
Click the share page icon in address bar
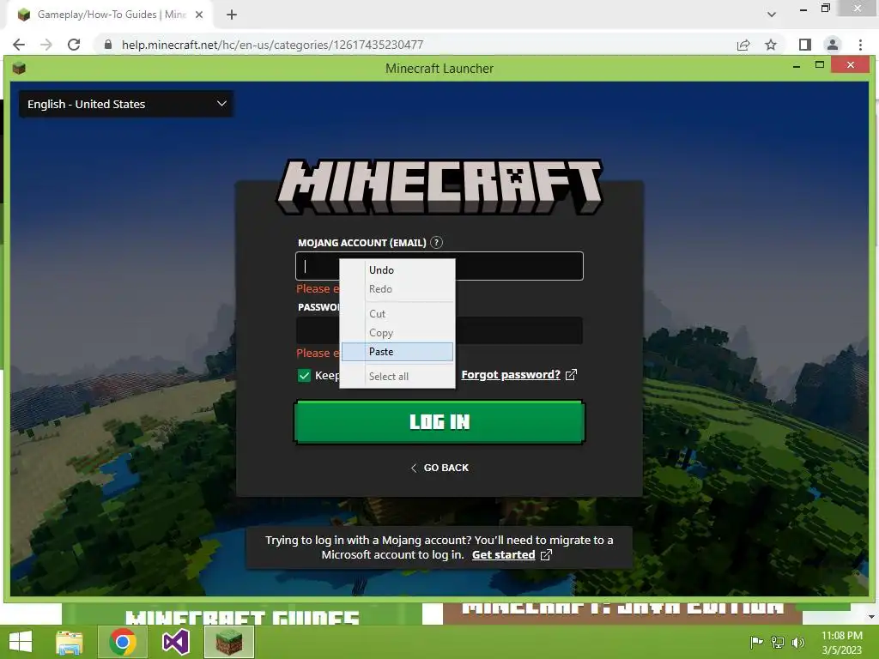point(743,45)
